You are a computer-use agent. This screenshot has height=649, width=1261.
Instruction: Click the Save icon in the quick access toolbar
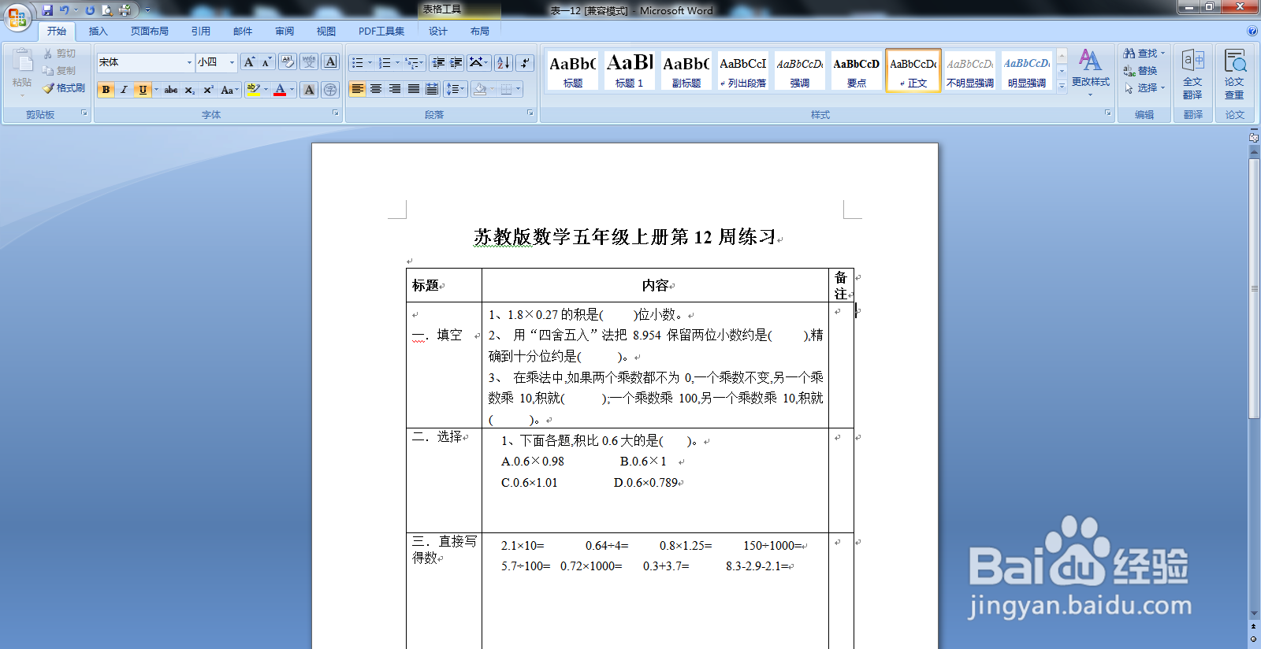pos(47,10)
